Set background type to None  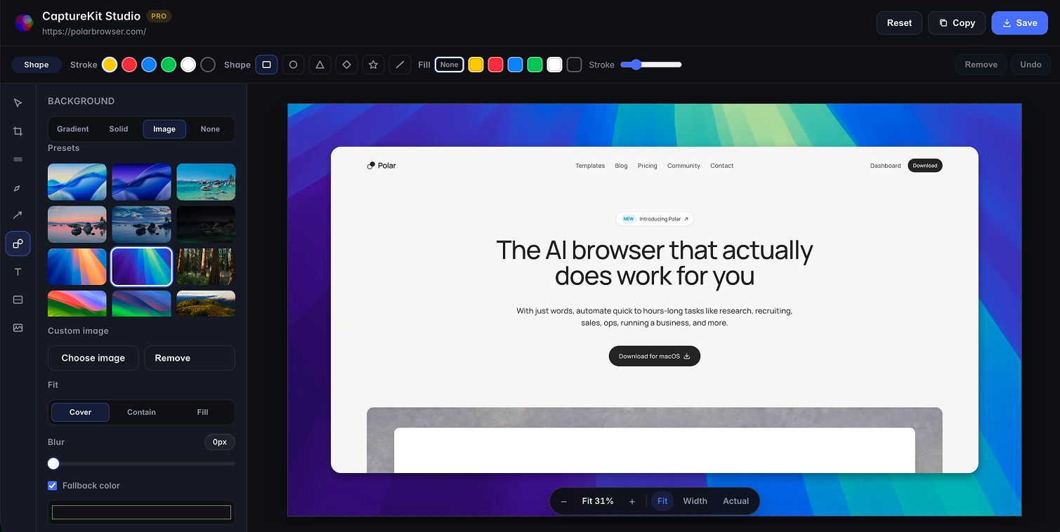210,129
